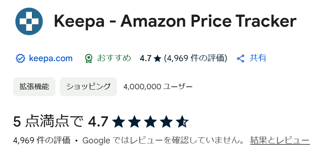Click the 5 点満点で 4.7 rating heading
310x150 pixels.
click(x=60, y=122)
